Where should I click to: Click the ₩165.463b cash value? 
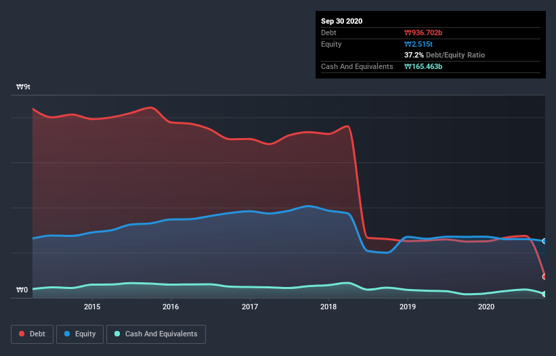[x=423, y=66]
